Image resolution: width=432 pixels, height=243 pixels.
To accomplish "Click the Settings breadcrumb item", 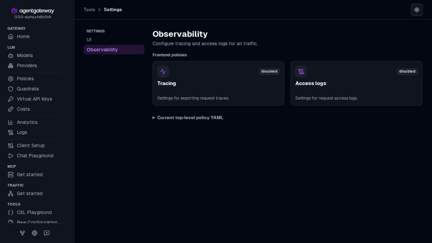I will (x=113, y=9).
